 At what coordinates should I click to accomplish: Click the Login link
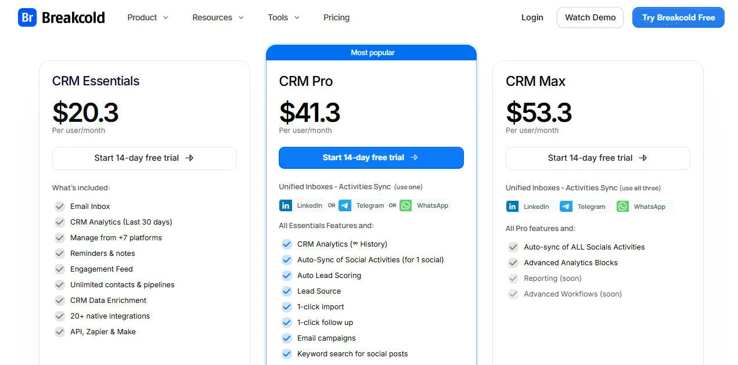click(532, 17)
